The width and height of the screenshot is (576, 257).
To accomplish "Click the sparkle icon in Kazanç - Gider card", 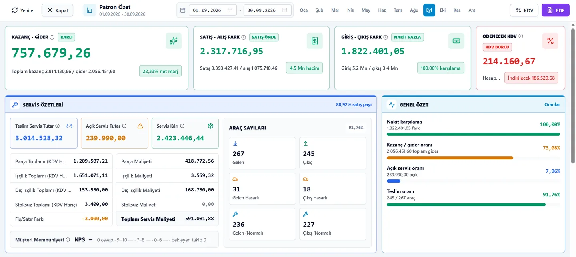I will 174,41.
